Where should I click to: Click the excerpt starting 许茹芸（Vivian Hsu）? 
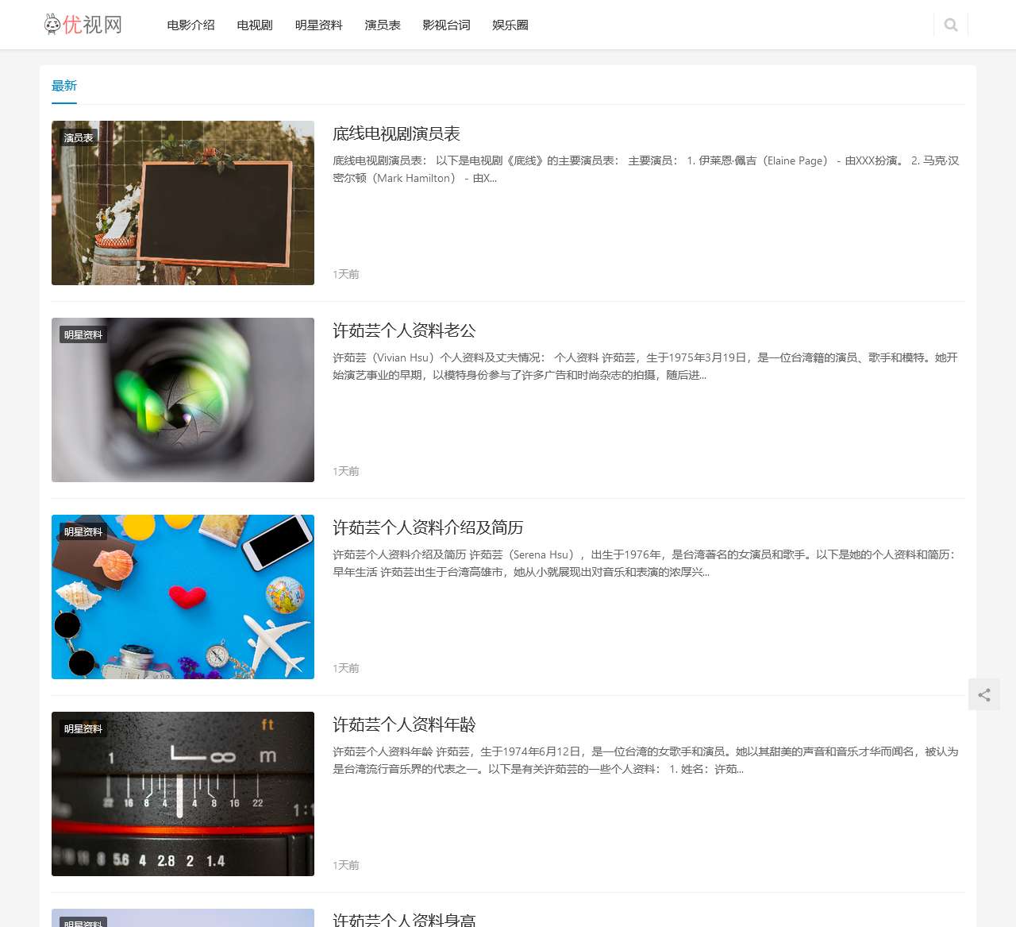(x=646, y=366)
